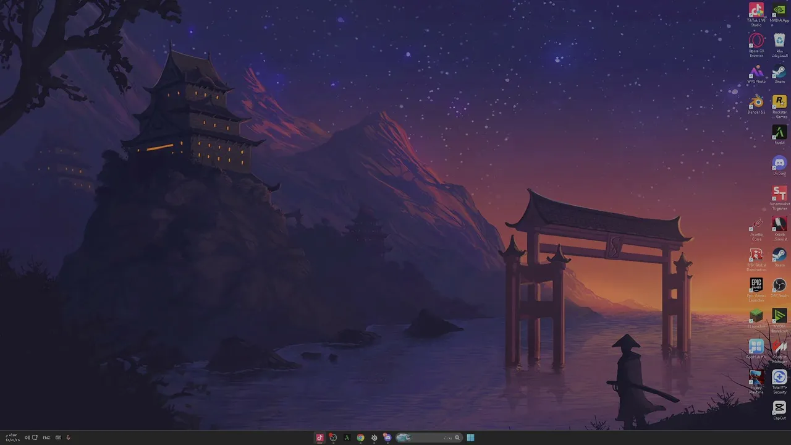Viewport: 791px width, 445px height.
Task: Click the microphone icon in system tray
Action: (x=68, y=438)
